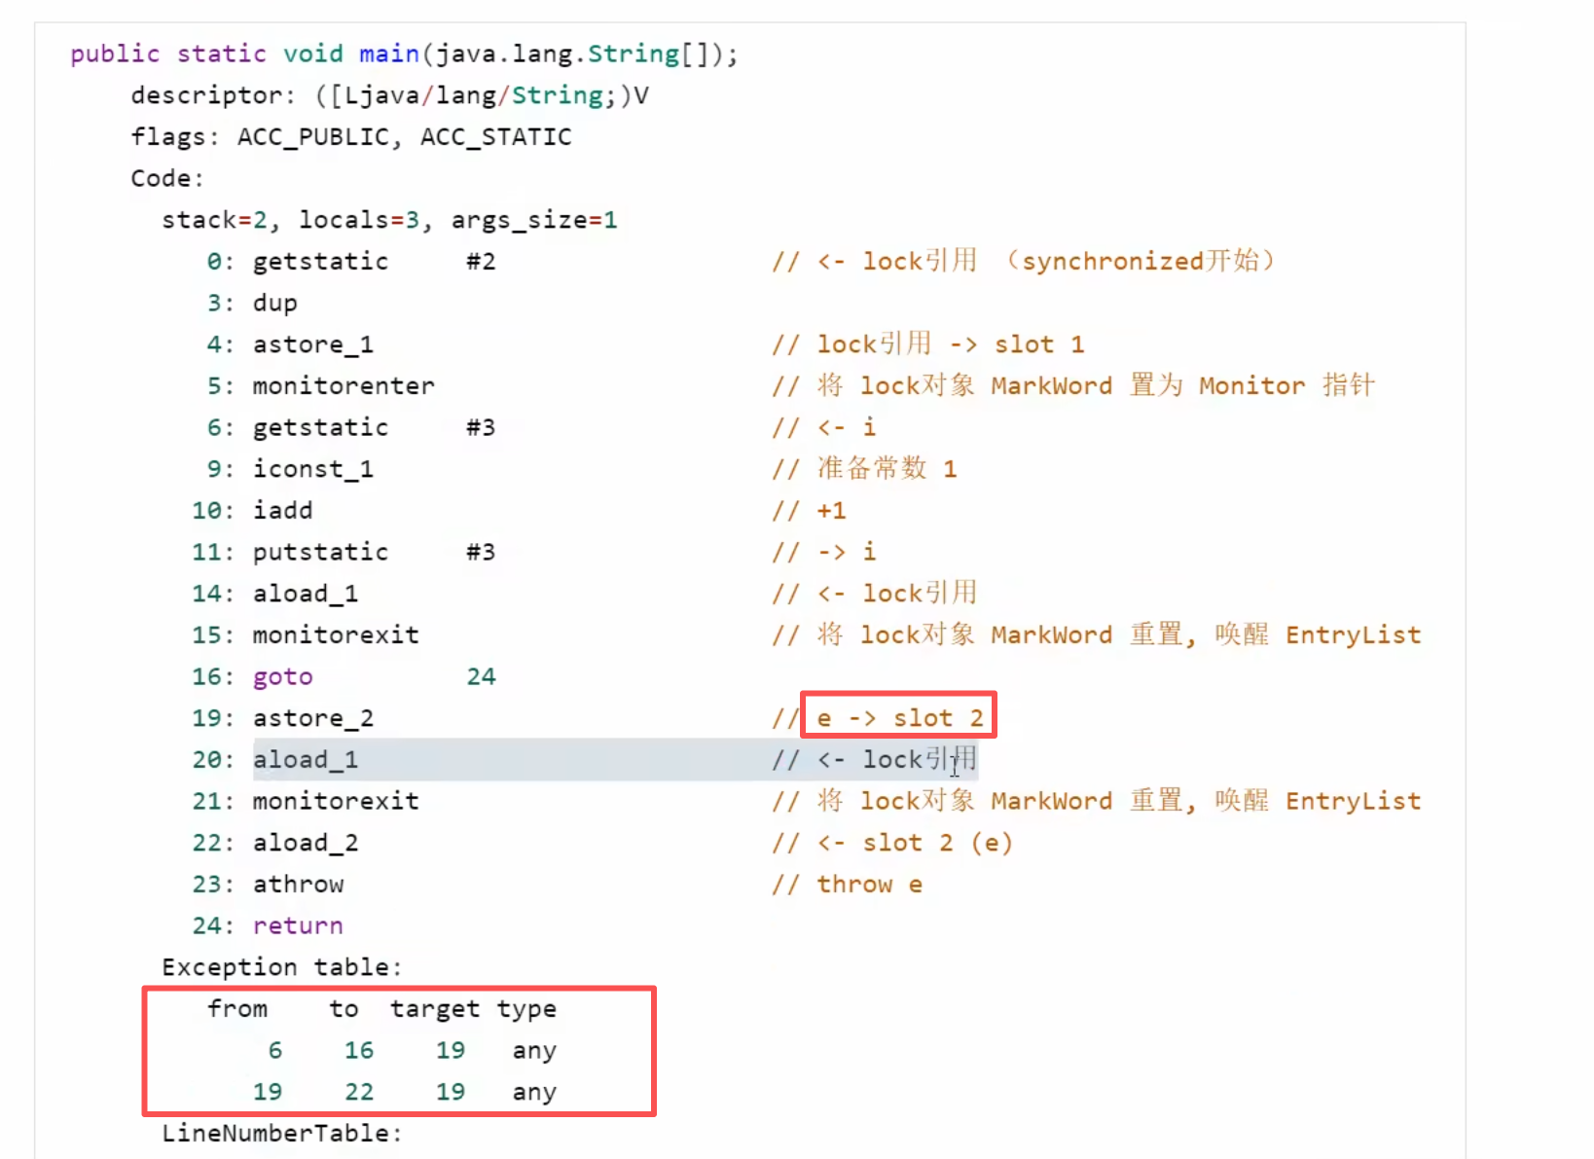Click instruction '0: getstatic #2'
This screenshot has width=1594, height=1159.
point(350,262)
